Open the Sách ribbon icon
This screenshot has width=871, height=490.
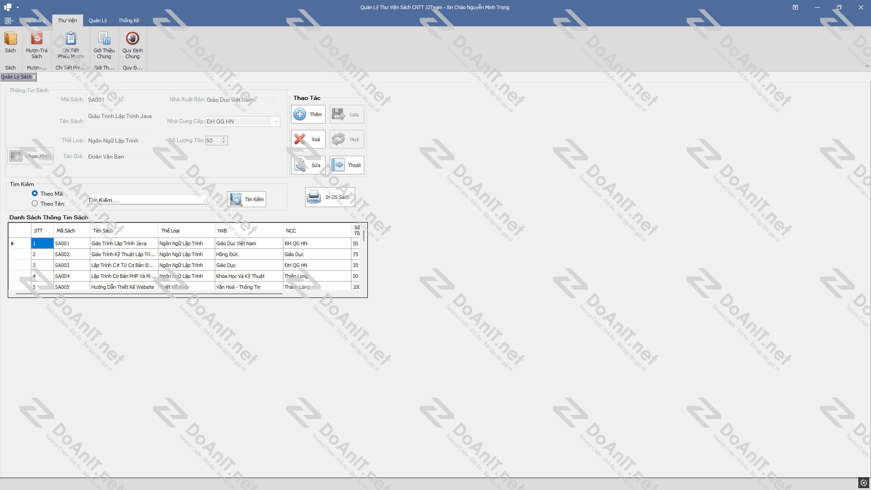tap(10, 43)
